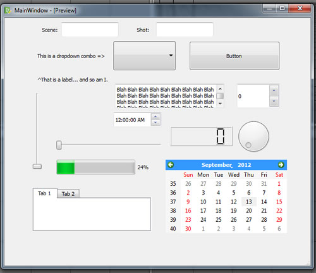Select September 20 in calendar
The width and height of the screenshot is (316, 273).
click(x=249, y=211)
